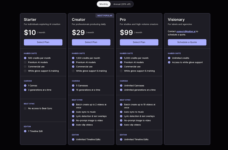The height and width of the screenshot is (150, 228).
Task: Click Pro 'Auto-clip videos' text
Action: pos(132,125)
